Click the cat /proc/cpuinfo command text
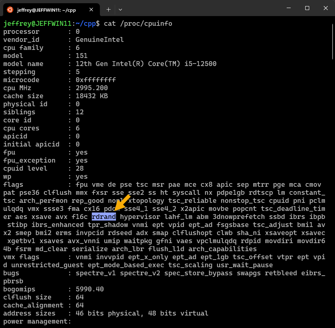 138,24
